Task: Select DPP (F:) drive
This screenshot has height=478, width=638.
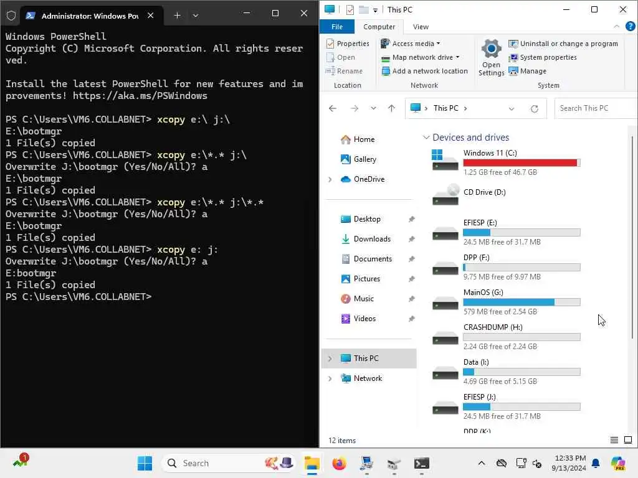Action: [506, 267]
